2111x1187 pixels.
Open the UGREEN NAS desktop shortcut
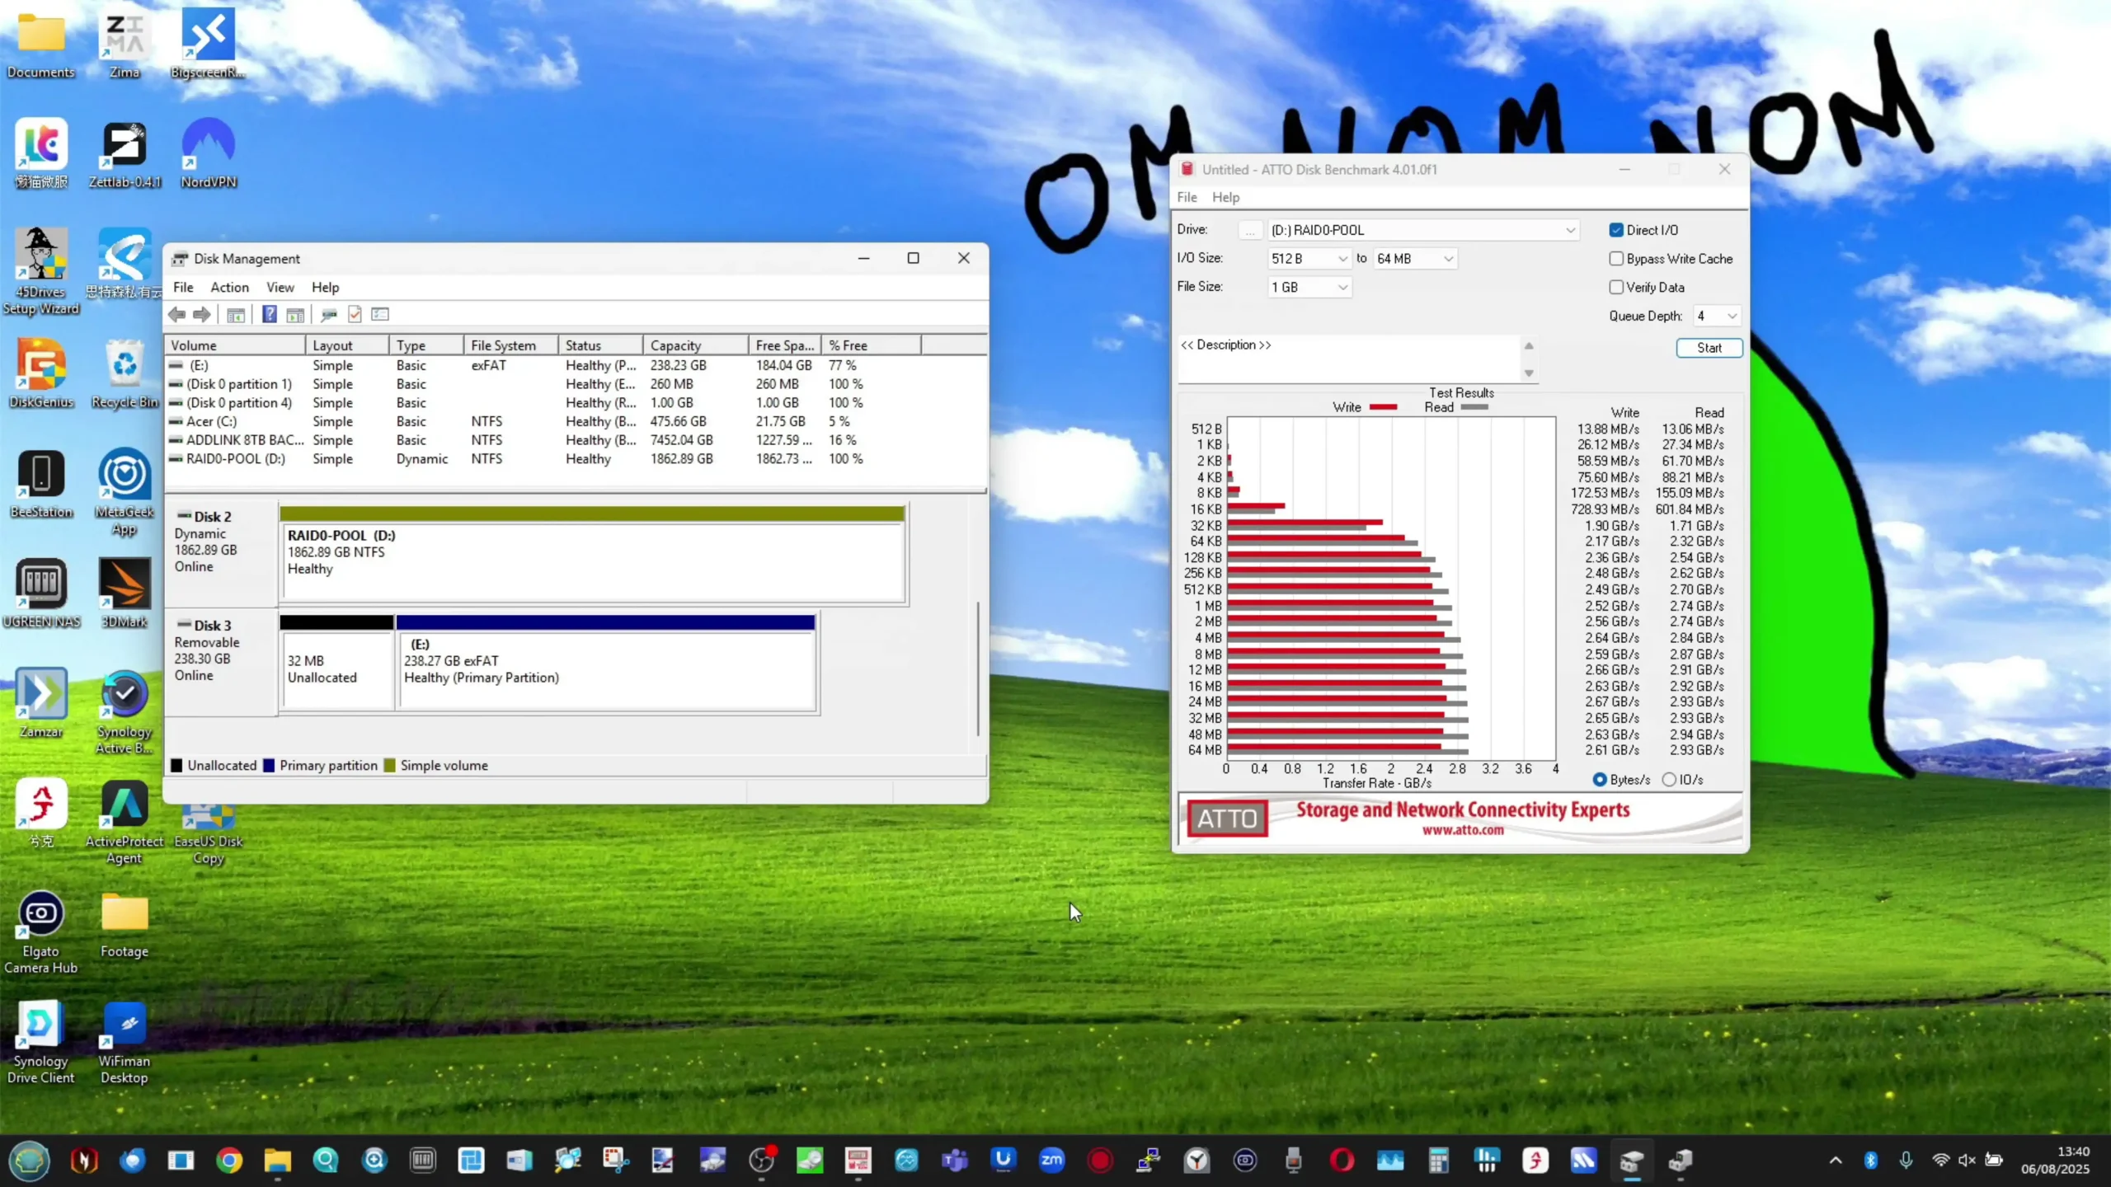point(41,593)
